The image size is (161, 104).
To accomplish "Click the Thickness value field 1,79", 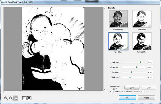I will 150,77.
